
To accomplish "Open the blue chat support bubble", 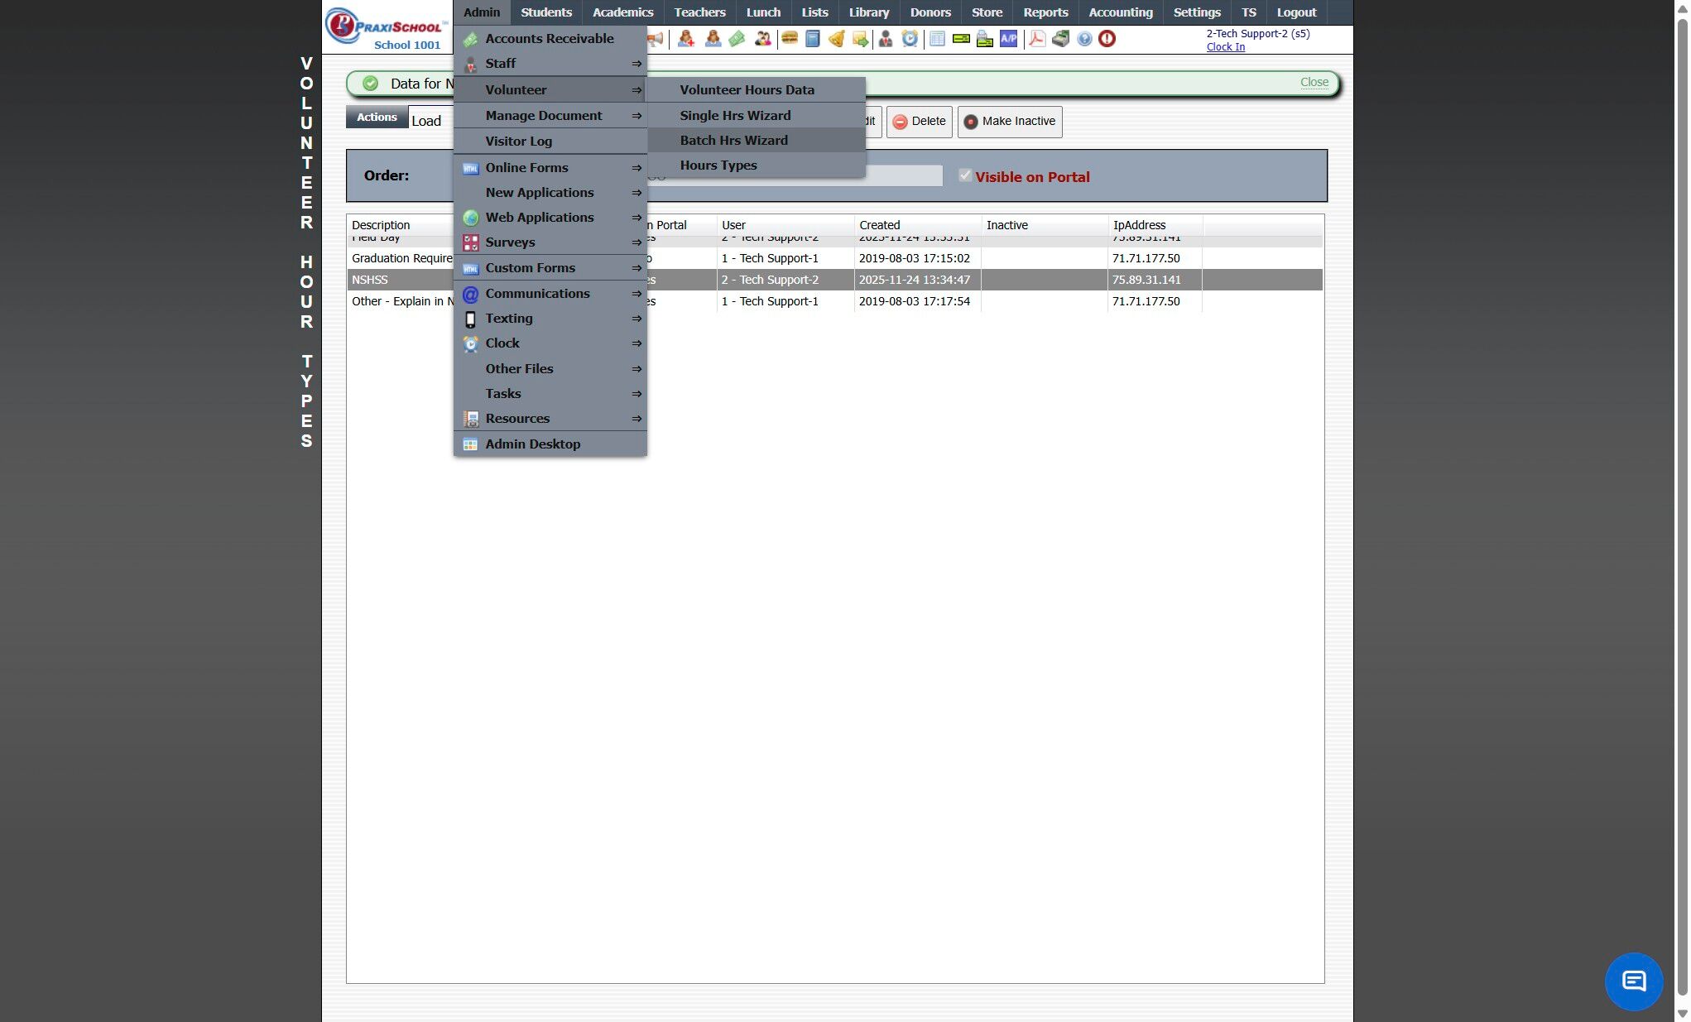I will pyautogui.click(x=1633, y=981).
